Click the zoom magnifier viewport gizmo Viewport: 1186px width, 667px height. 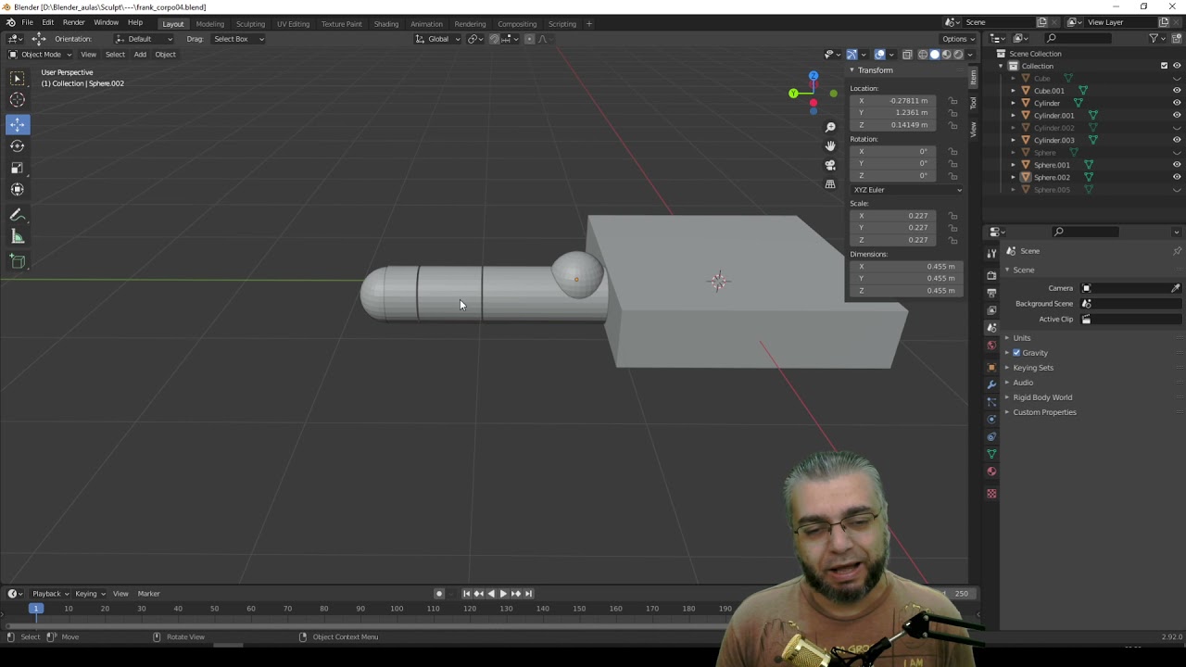[x=830, y=127]
